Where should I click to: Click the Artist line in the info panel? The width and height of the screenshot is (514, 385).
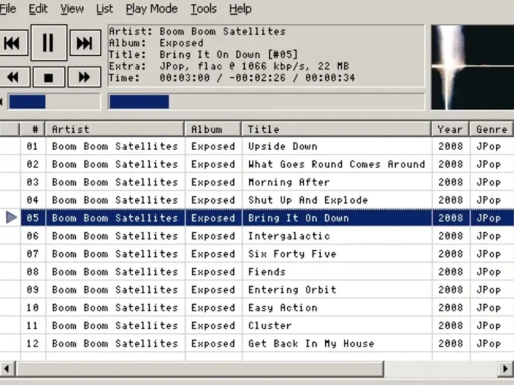(197, 31)
